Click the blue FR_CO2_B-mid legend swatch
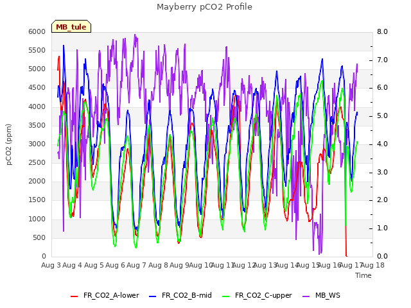 (153, 296)
